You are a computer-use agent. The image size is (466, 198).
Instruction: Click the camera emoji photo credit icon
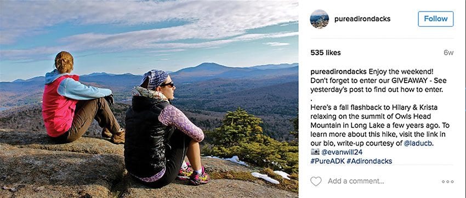(315, 152)
